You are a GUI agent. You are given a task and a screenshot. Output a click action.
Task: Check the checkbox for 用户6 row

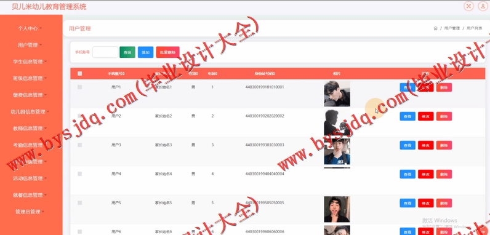79,231
